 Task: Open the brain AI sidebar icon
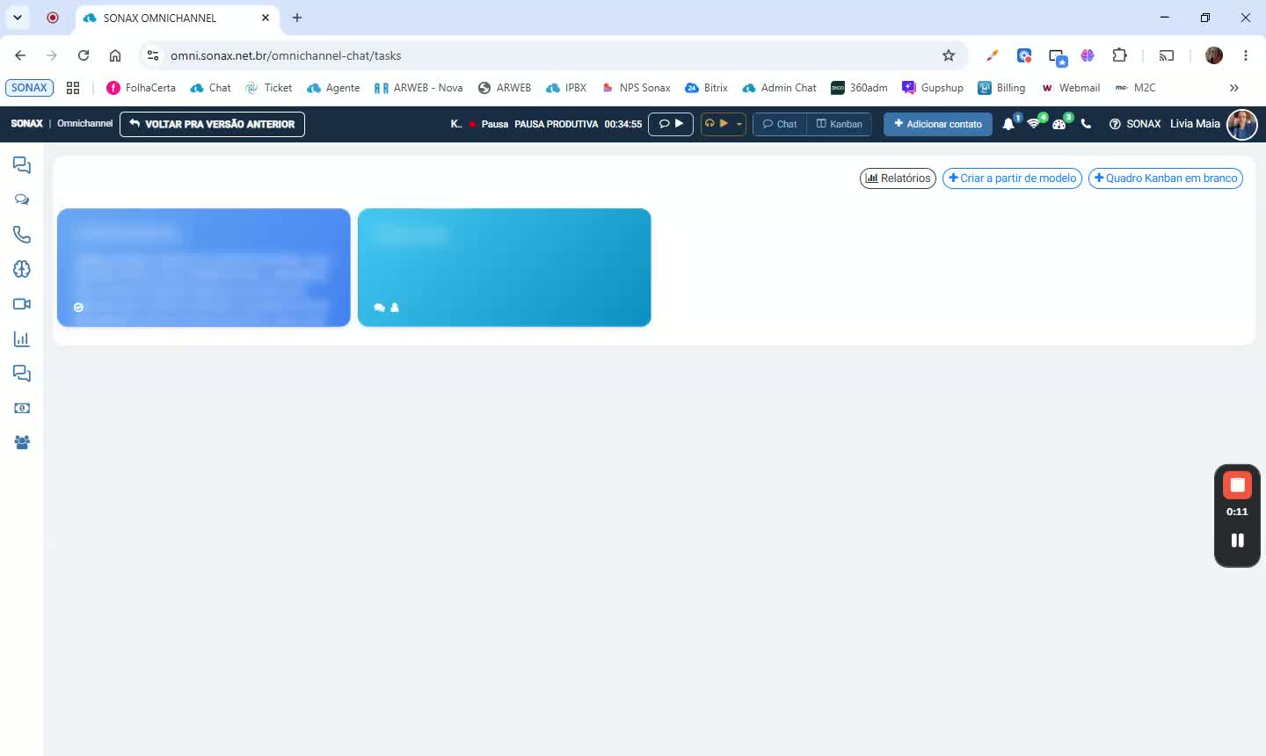22,269
